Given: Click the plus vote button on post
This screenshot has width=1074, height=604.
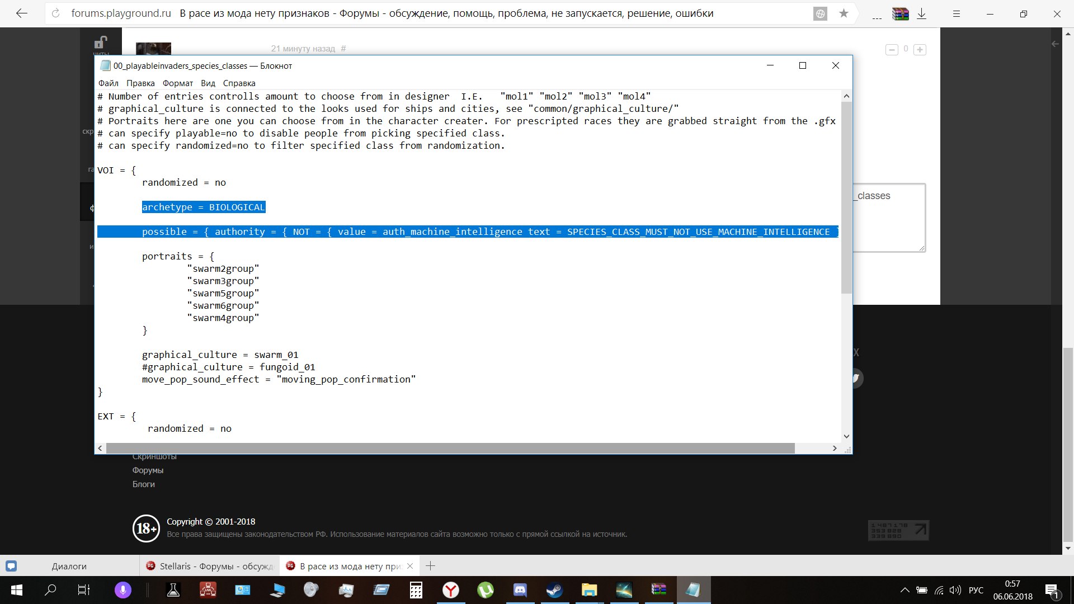Looking at the screenshot, I should point(920,50).
